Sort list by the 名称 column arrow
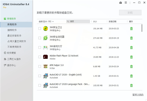 pyautogui.click(x=53, y=22)
